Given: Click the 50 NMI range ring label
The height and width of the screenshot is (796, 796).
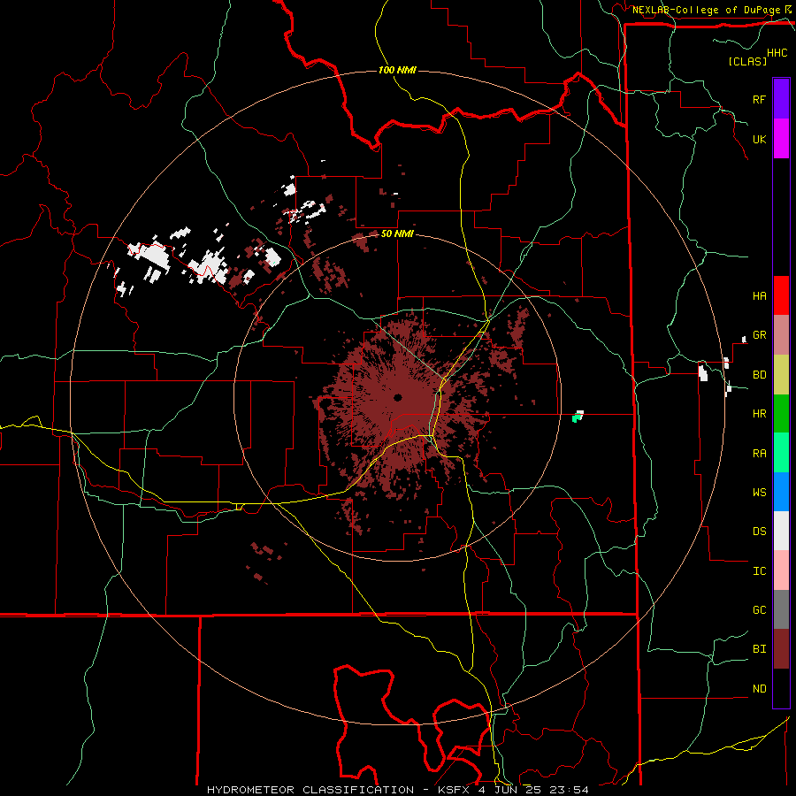Looking at the screenshot, I should pos(397,233).
